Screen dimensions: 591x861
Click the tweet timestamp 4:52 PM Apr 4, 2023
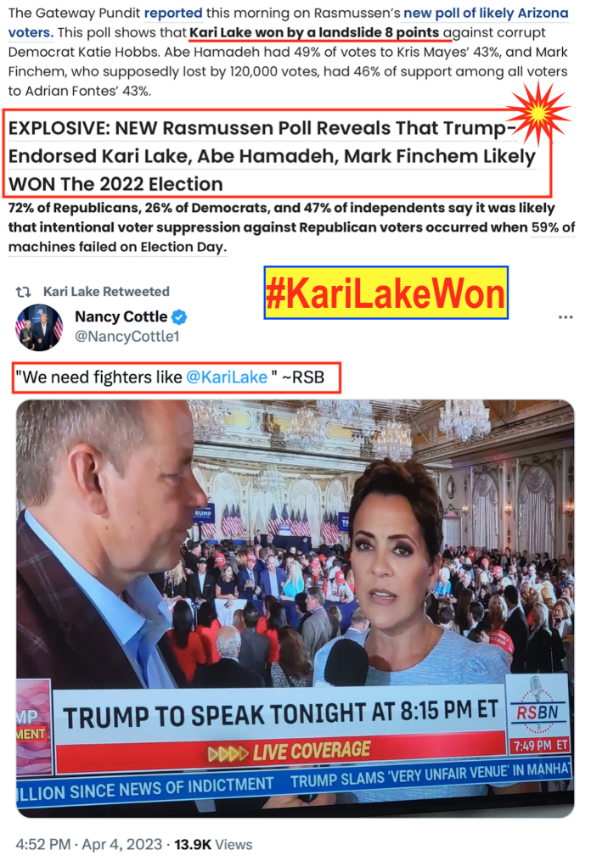point(88,844)
